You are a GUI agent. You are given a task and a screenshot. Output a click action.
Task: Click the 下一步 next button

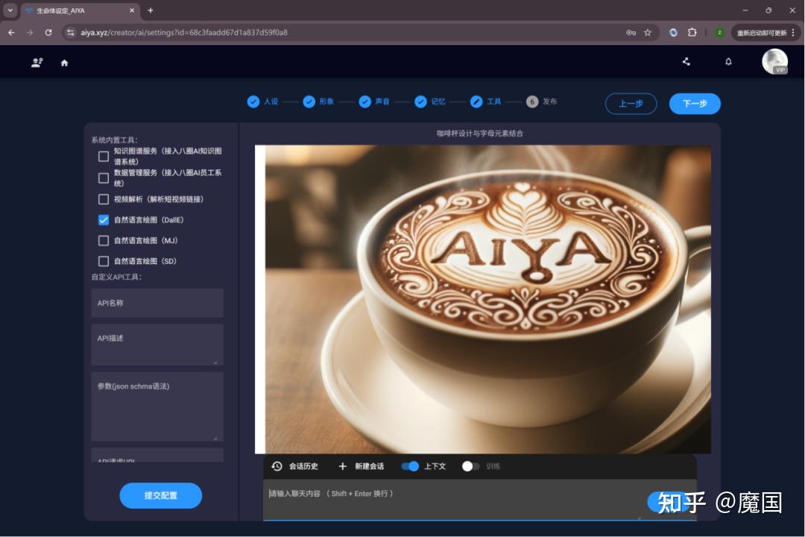(x=695, y=103)
